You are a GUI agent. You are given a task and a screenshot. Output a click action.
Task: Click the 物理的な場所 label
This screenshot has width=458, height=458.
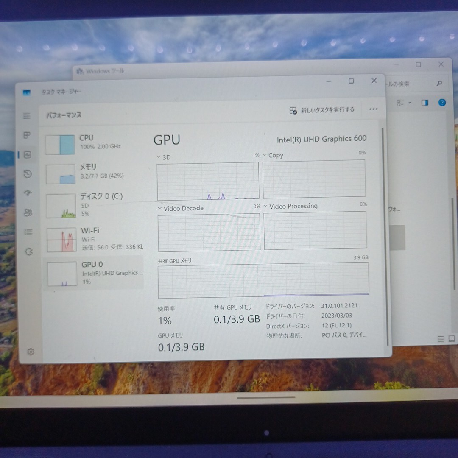click(284, 336)
